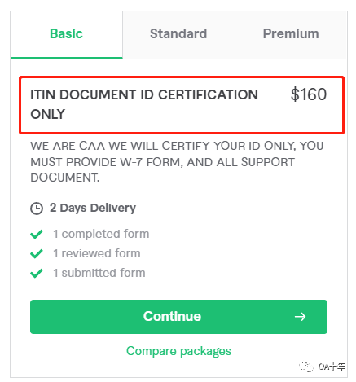Click the checkmark next to submitted form
This screenshot has width=356, height=382.
click(37, 273)
